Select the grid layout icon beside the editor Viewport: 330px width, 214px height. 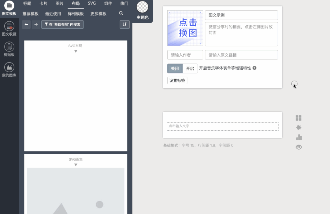point(298,118)
